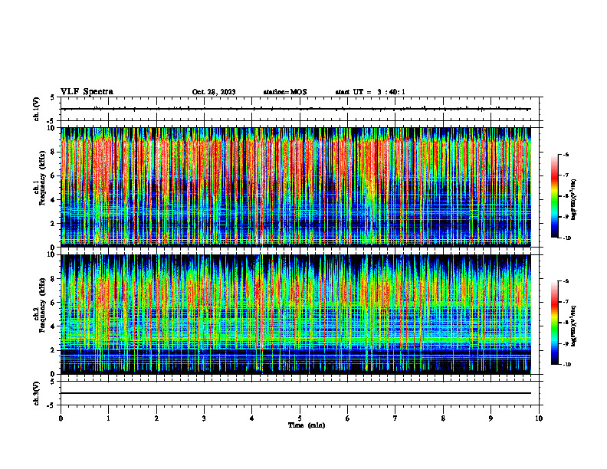Click the -5 tick on ch.3(V) axis
607x469 pixels.
coord(51,405)
